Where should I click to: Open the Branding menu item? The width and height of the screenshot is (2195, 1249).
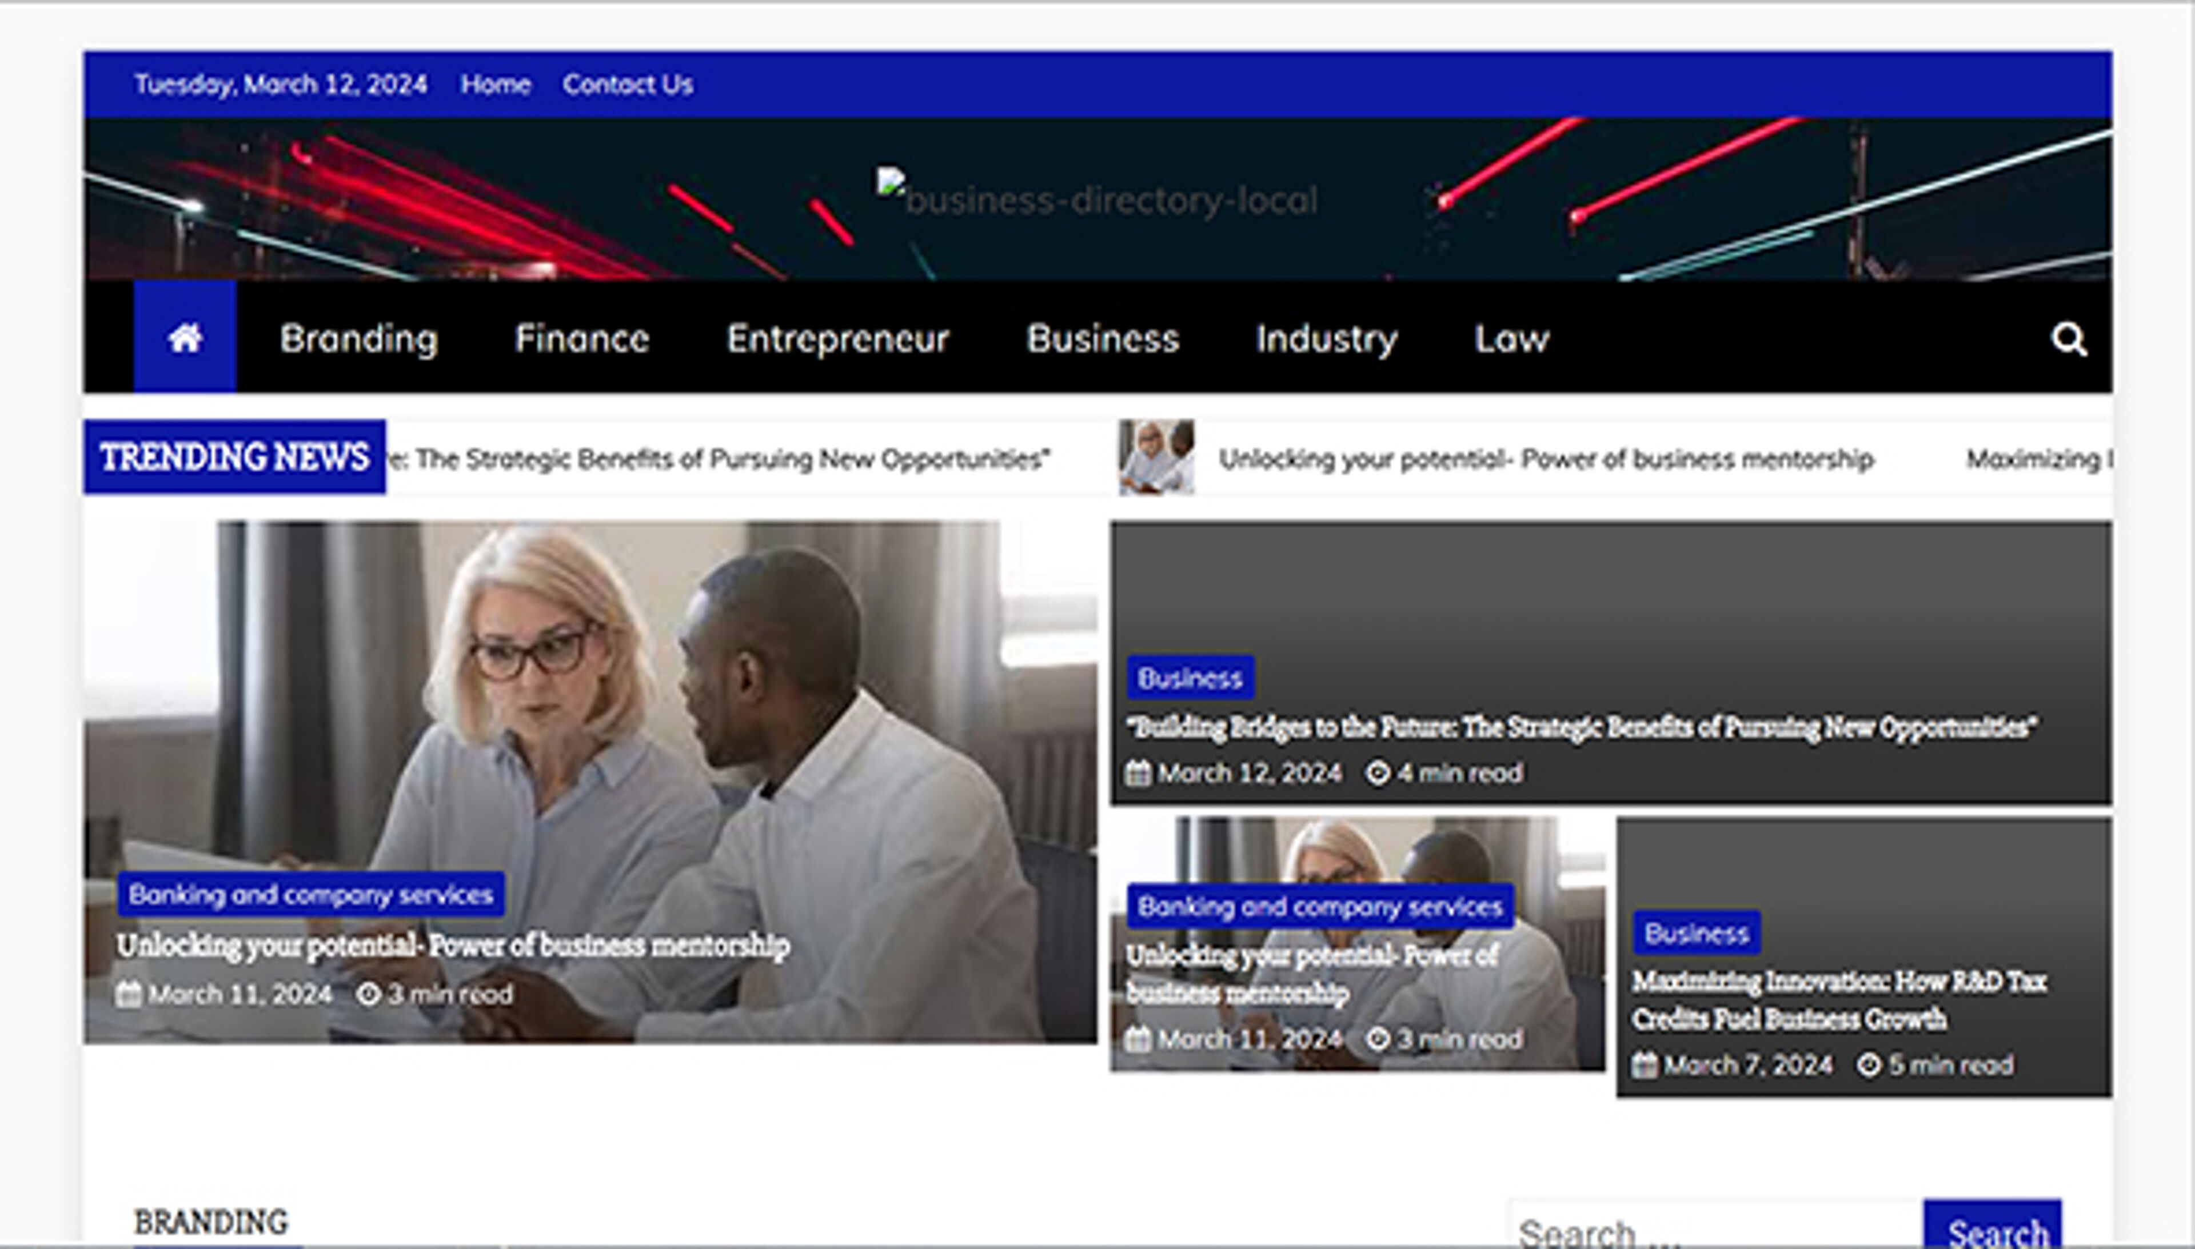tap(358, 338)
